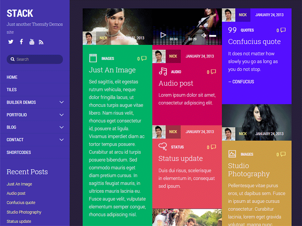Click the Facebook icon in sidebar

point(21,42)
